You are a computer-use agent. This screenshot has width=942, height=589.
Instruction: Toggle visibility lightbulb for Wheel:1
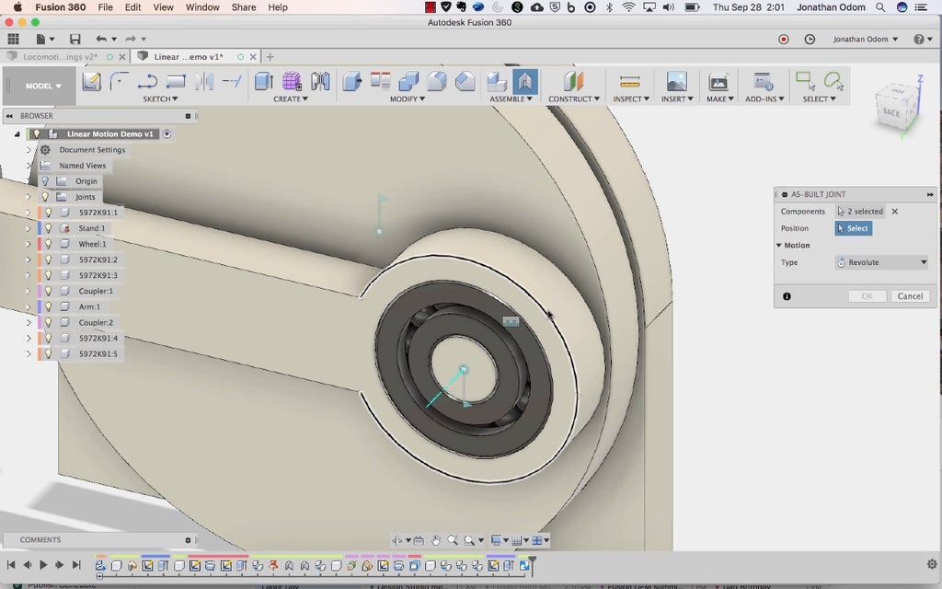point(49,244)
